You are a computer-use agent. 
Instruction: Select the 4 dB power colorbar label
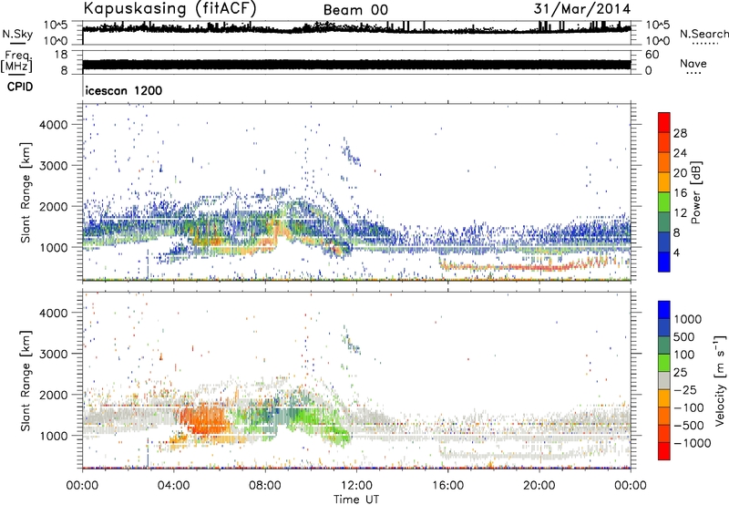click(676, 253)
